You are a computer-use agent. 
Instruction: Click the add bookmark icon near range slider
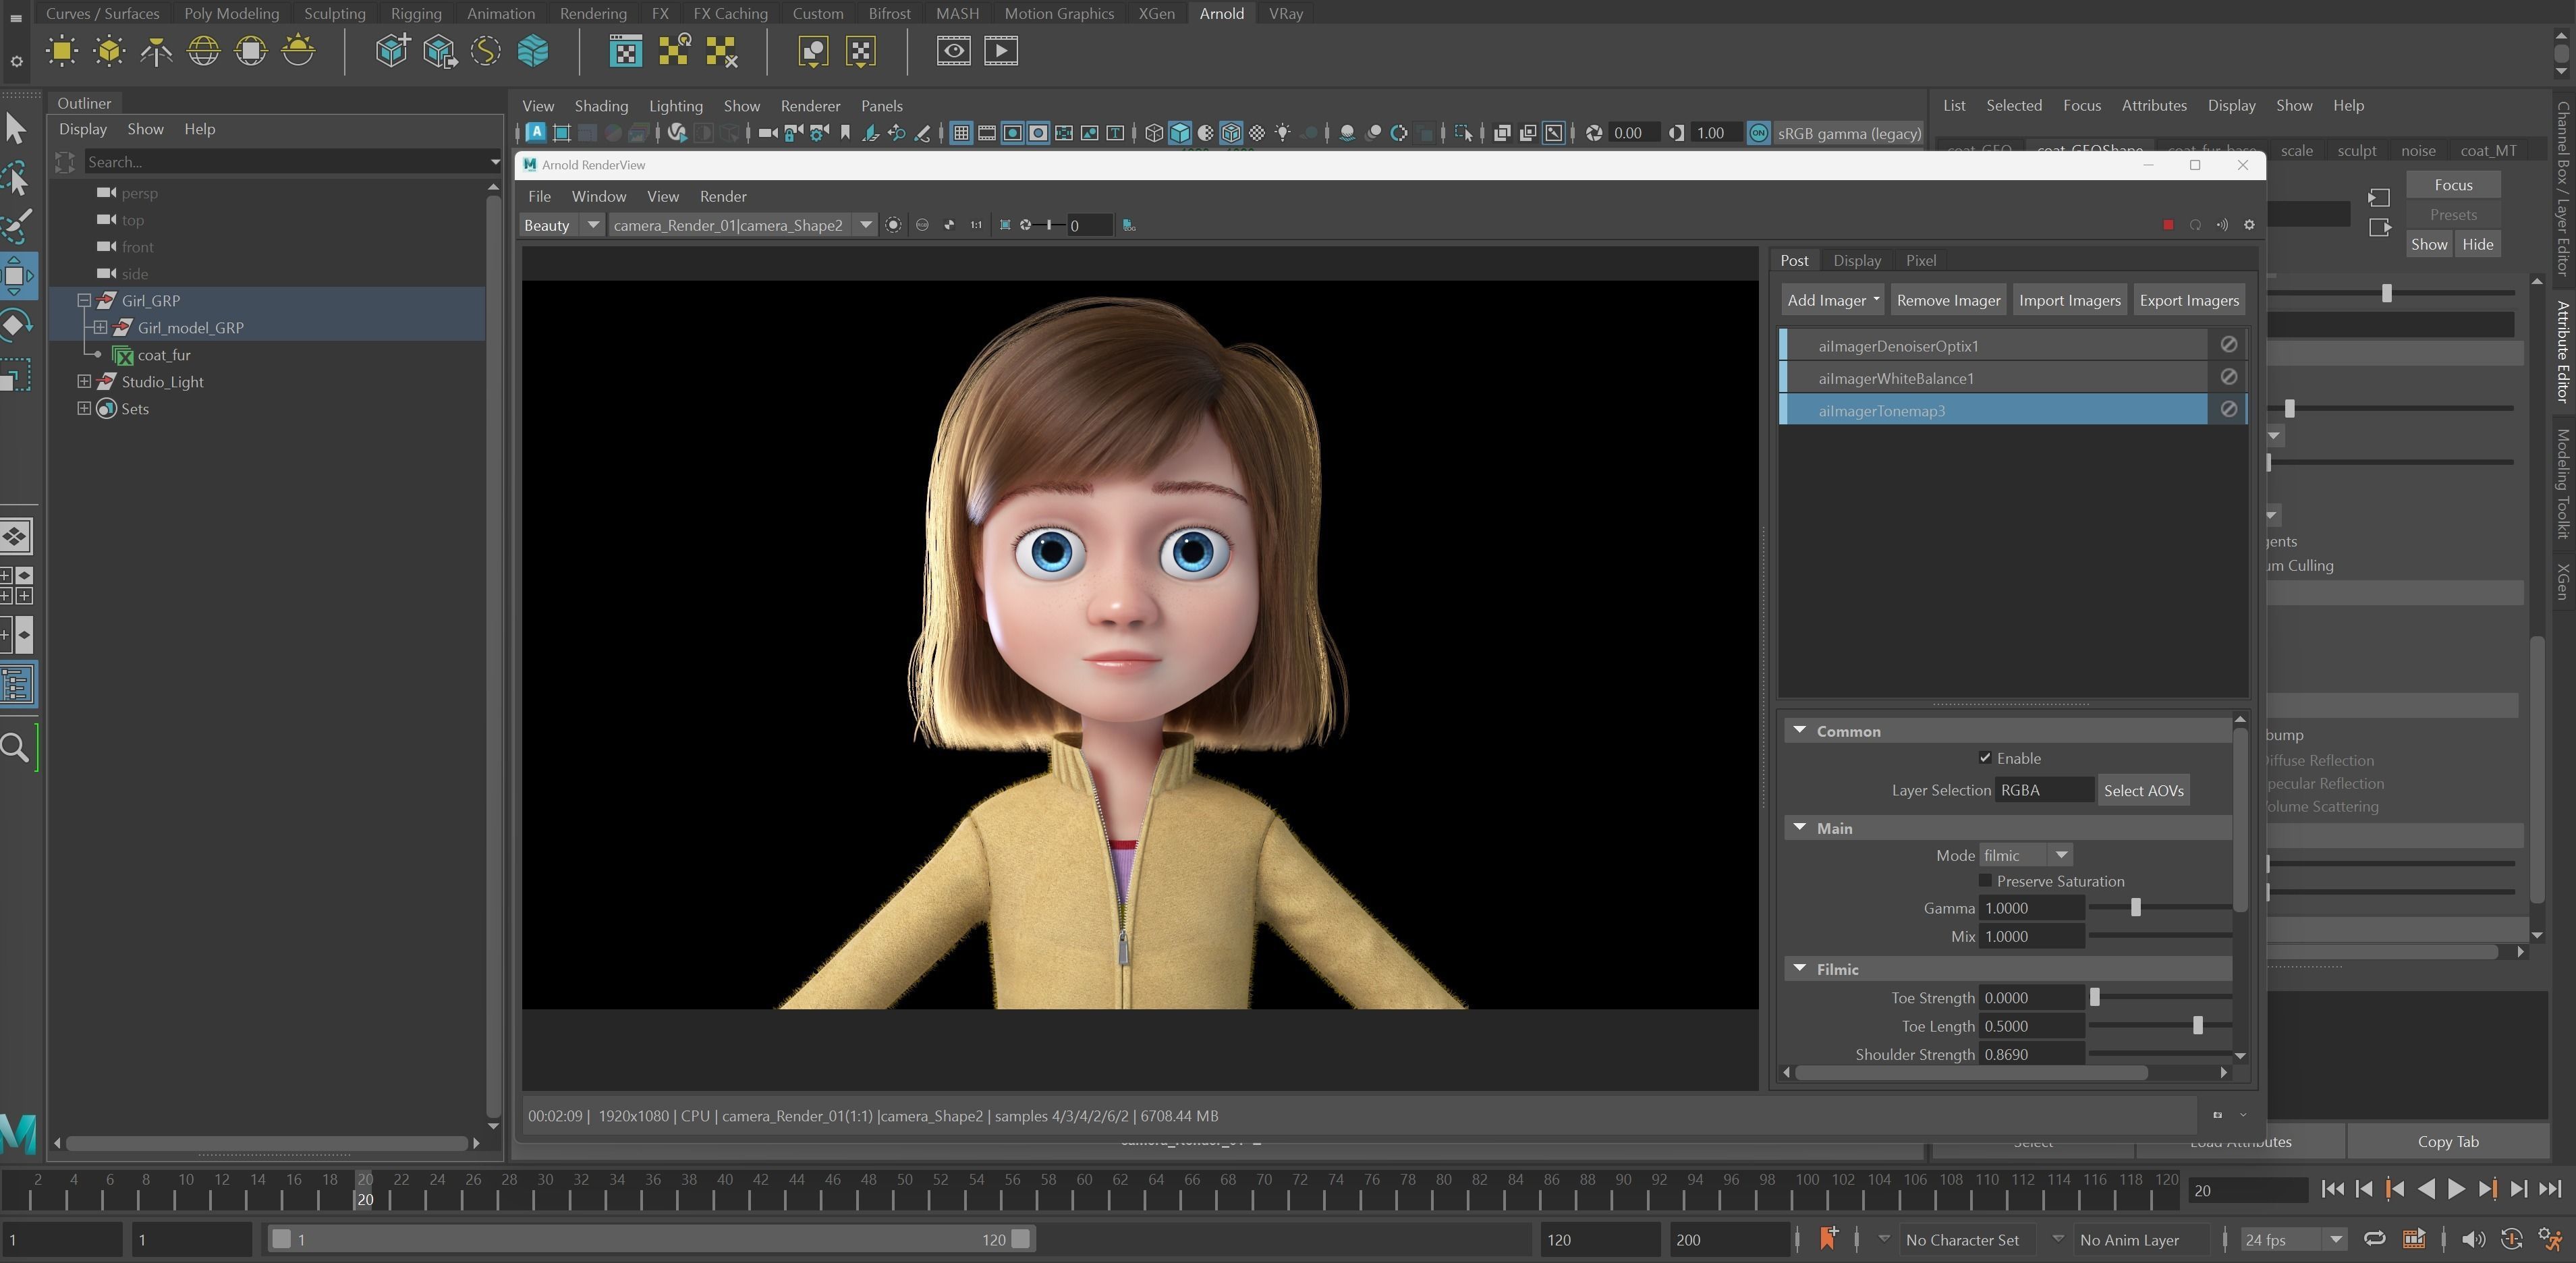1828,1238
